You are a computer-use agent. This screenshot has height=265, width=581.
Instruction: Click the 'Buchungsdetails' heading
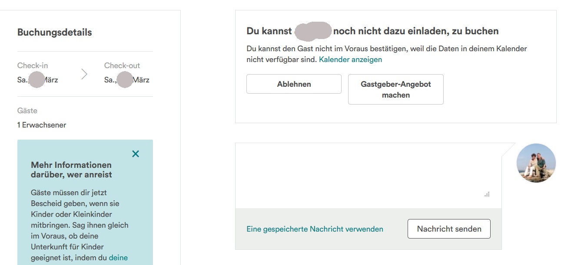click(x=54, y=33)
